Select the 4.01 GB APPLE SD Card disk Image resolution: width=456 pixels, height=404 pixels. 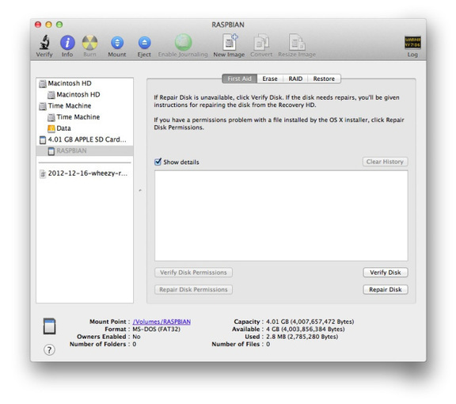coord(85,139)
